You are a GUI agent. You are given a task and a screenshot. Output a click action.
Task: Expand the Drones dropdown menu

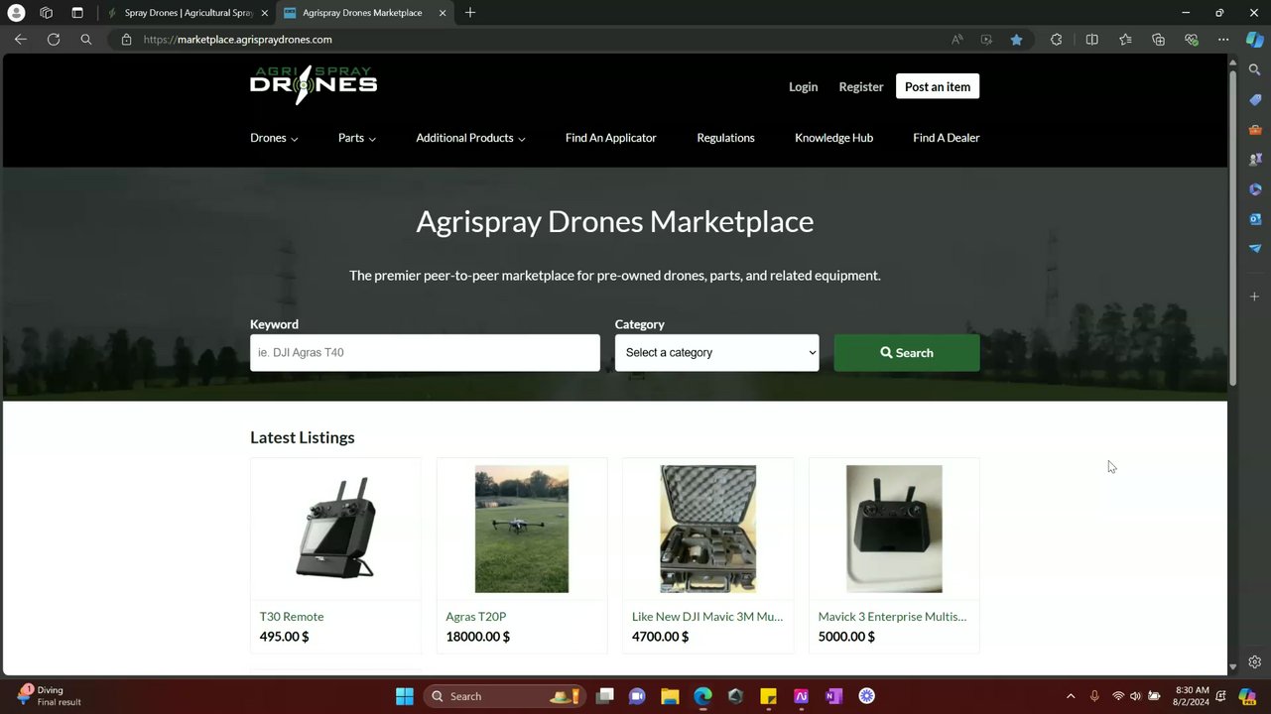274,138
